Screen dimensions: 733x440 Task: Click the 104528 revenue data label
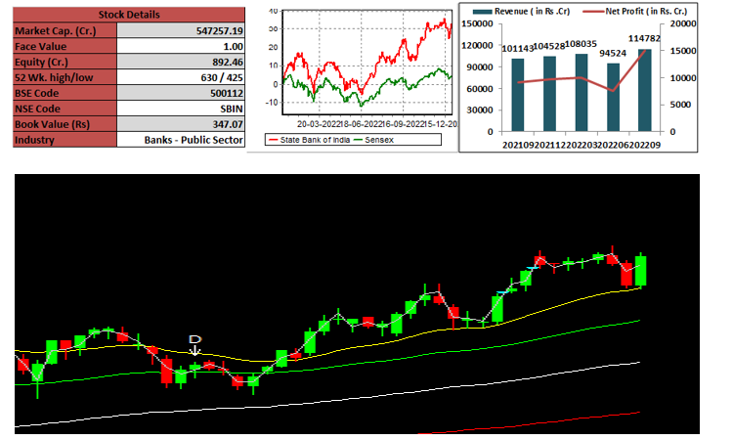(549, 46)
